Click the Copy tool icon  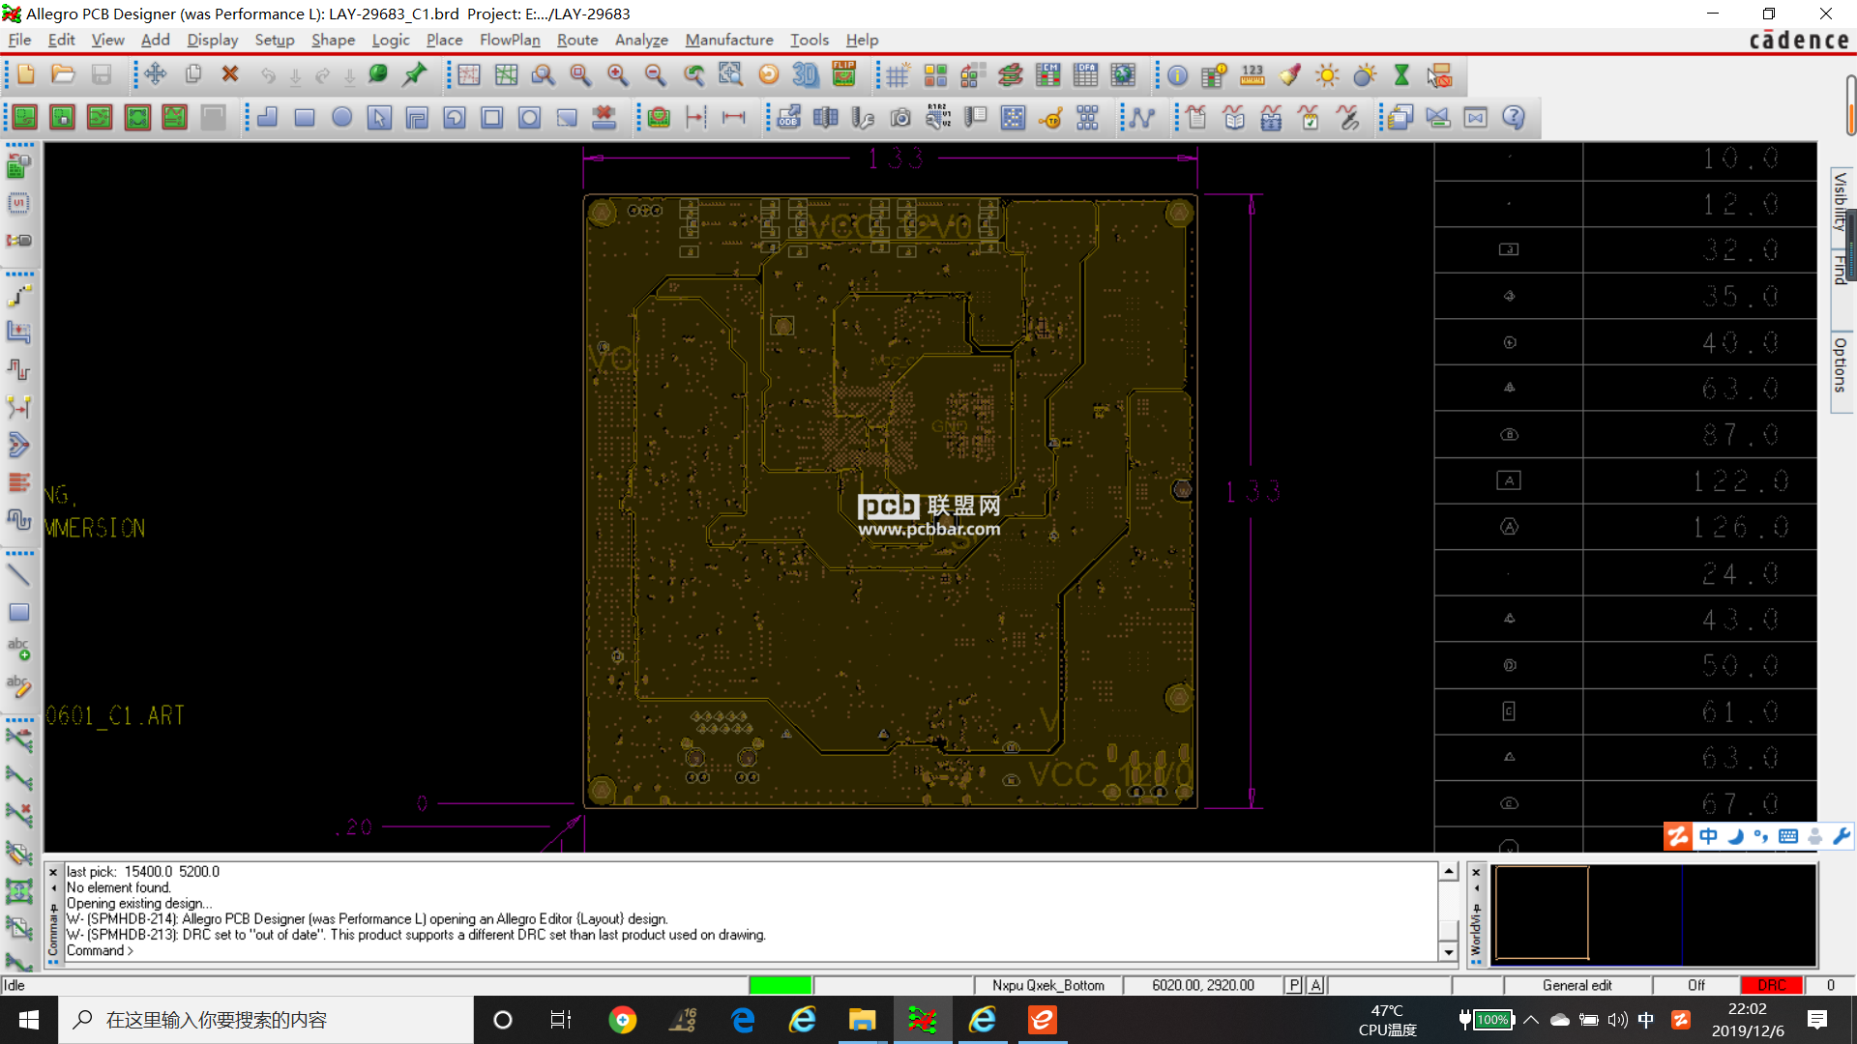point(193,74)
